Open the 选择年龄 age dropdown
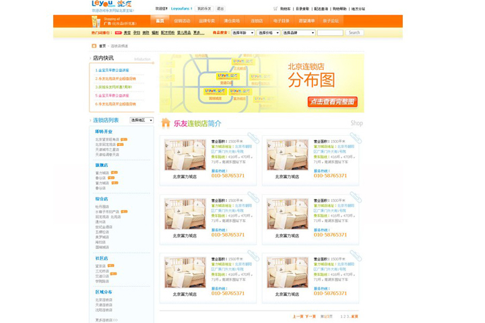Screen dimensions: 485x323 pos(243,32)
